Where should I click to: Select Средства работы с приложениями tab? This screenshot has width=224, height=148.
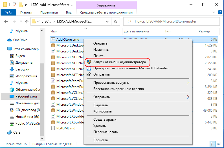(106, 12)
